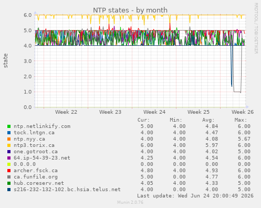Image resolution: width=261 pixels, height=208 pixels.
Task: Click the 'NTP states - by month' title
Action: [130, 10]
